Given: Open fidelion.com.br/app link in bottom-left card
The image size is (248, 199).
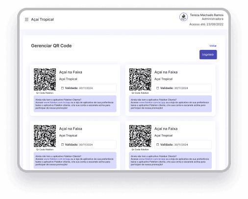Looking at the screenshot, I should click(57, 159).
